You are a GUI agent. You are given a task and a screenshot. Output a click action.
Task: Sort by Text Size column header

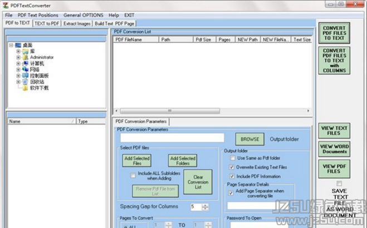[302, 39]
